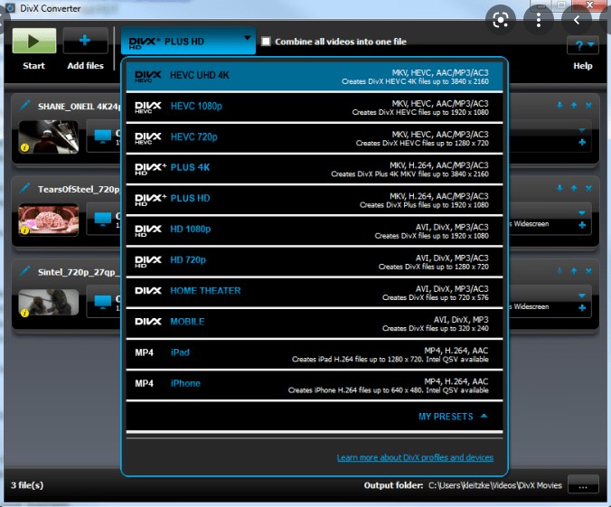Expand Sintel settings dropdown arrow
This screenshot has width=611, height=507.
[x=582, y=296]
